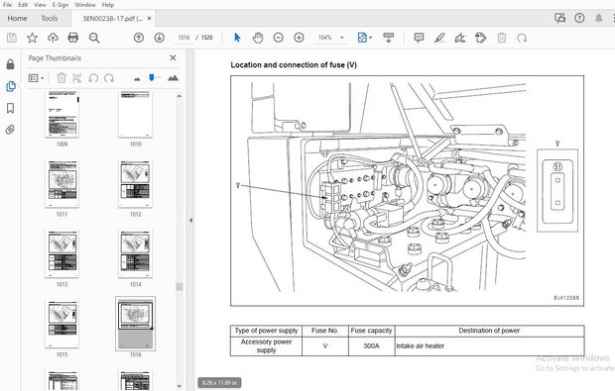
Task: Click the scrolling mode toolbar icon
Action: [x=388, y=38]
